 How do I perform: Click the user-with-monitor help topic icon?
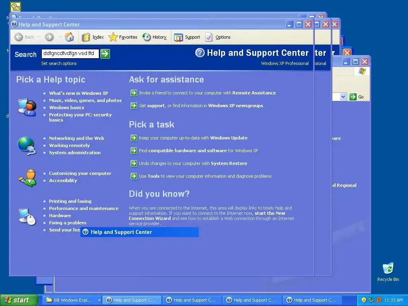point(27,107)
